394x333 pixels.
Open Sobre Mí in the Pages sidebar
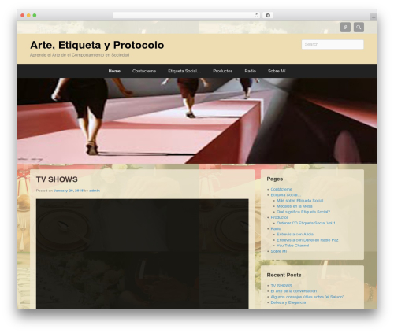[279, 251]
